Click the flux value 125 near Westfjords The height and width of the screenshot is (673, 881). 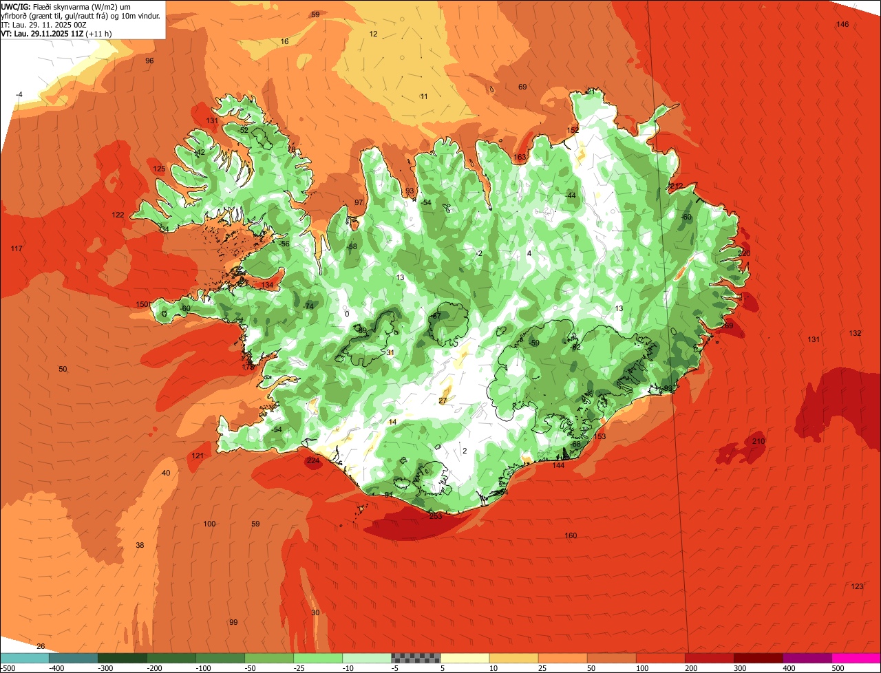[159, 169]
